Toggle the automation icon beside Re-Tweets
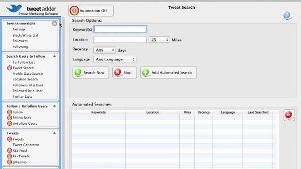Viewport: 301px width, 169px height. [x=9, y=156]
